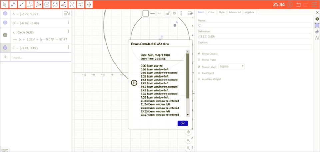Choose the Line through two points tool
Viewport: 320px width, 152px height.
pos(21,5)
